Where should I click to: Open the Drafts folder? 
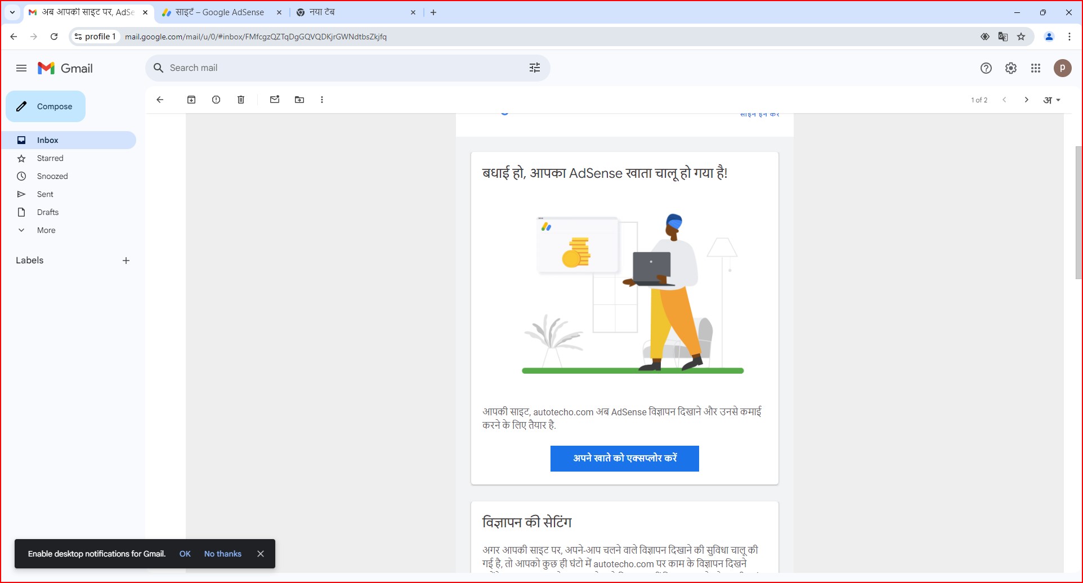pos(48,212)
